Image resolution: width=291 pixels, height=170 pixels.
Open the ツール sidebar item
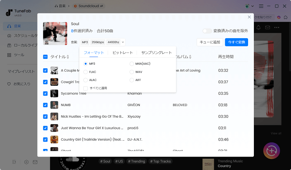coord(16,55)
